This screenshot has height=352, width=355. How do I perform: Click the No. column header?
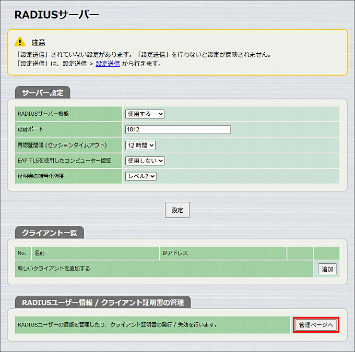pos(23,253)
